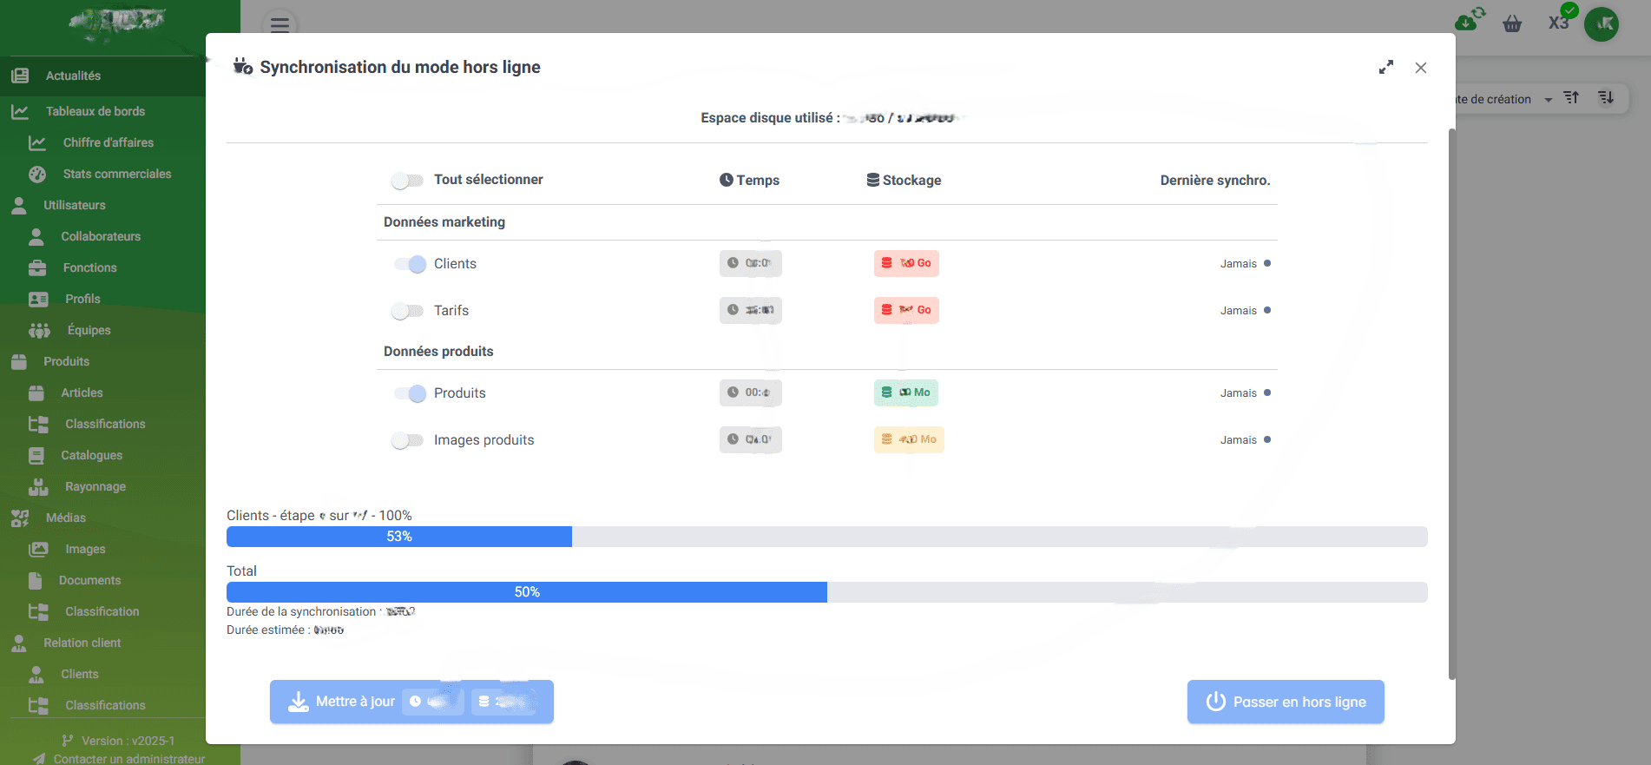
Task: Open Tableaux de bords menu
Action: point(95,111)
